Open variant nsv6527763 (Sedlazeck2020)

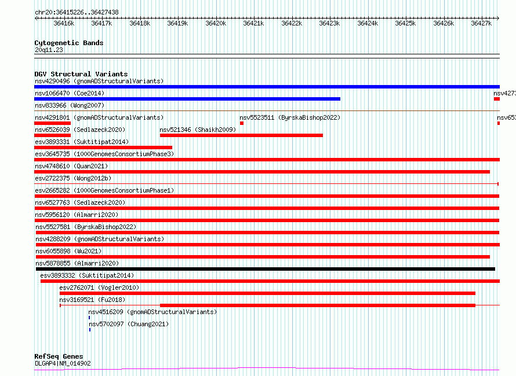(x=80, y=202)
